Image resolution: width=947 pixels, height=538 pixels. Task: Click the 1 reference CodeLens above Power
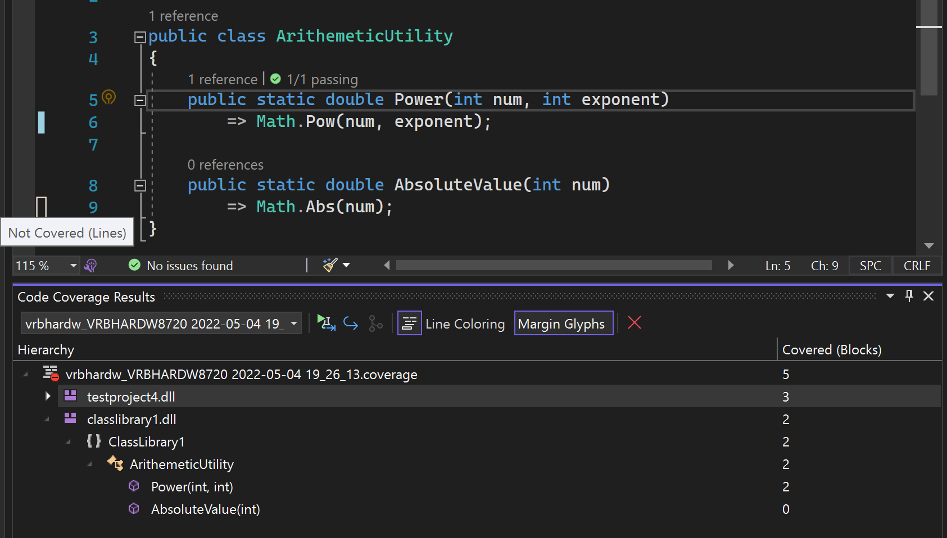click(x=223, y=79)
